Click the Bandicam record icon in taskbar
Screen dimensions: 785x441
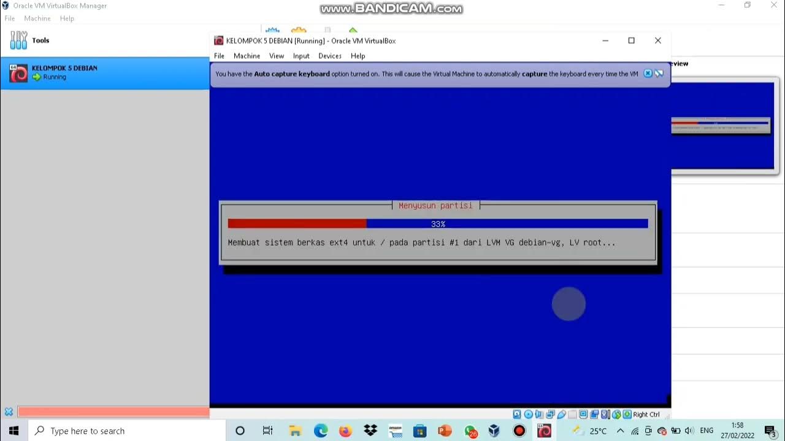(x=519, y=431)
